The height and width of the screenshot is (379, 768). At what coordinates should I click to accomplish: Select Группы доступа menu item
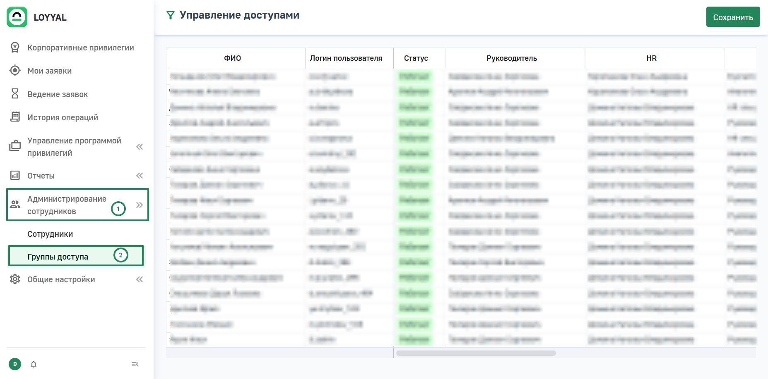[x=58, y=257]
